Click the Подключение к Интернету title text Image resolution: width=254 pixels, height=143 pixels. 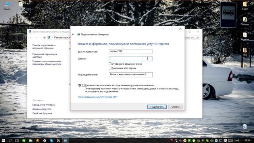coord(95,35)
